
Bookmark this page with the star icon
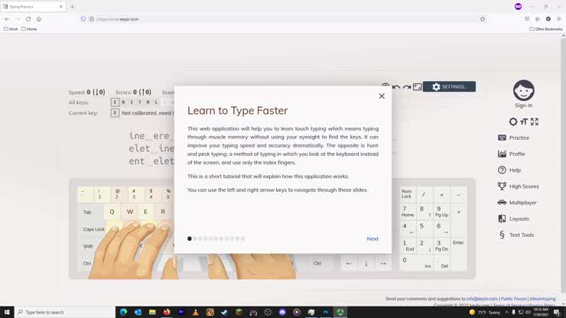(x=483, y=19)
